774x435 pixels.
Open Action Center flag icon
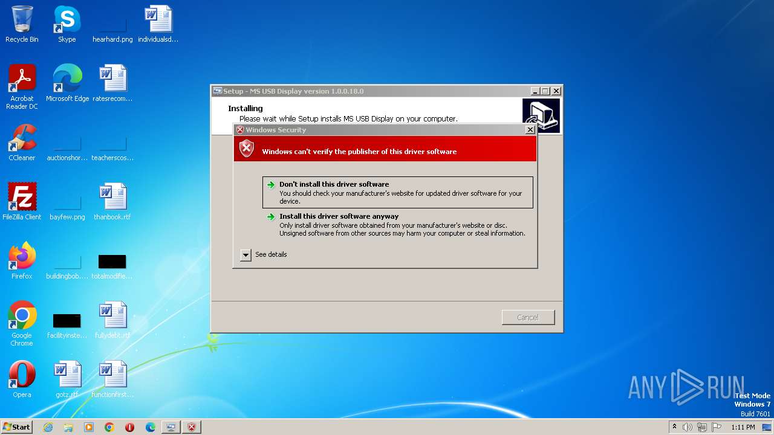(717, 427)
